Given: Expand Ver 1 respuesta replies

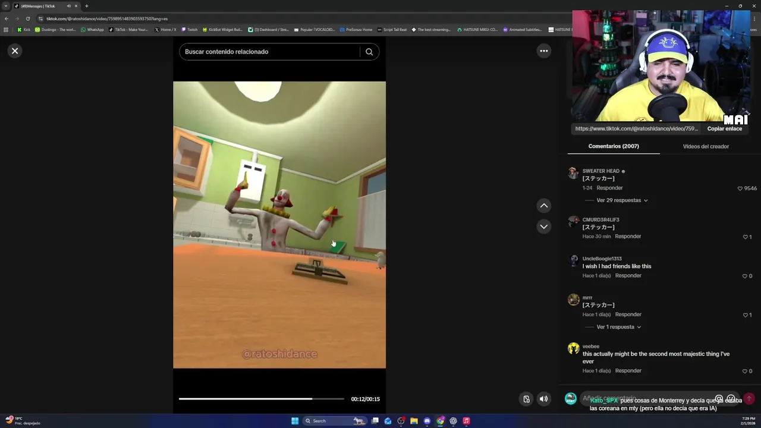Looking at the screenshot, I should coord(618,327).
